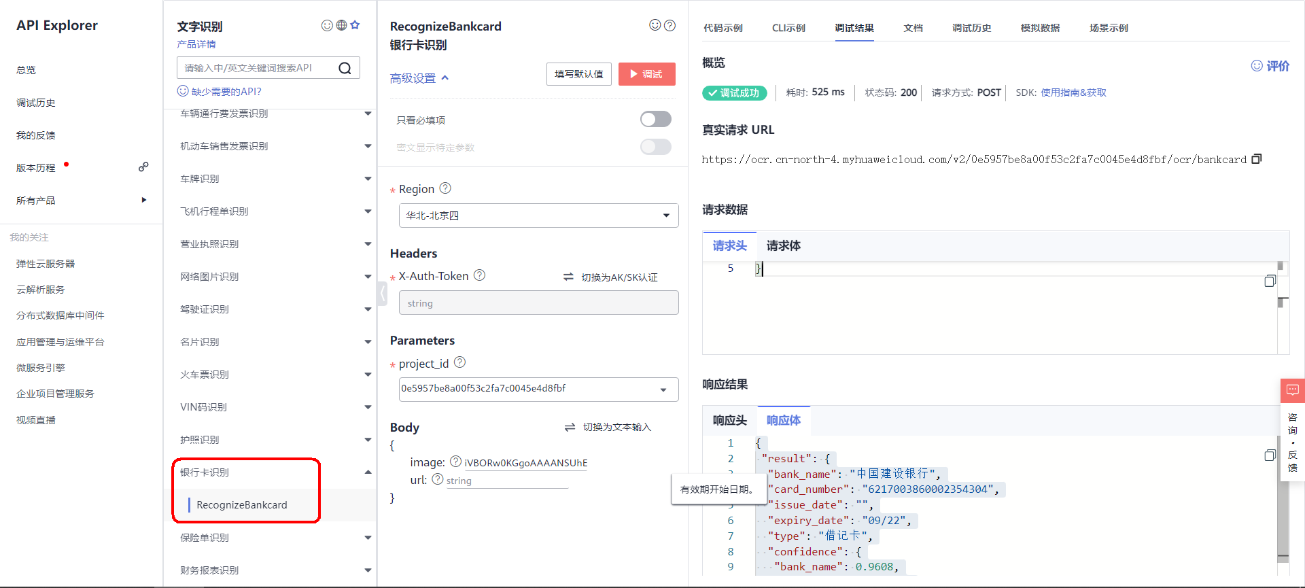Screen dimensions: 1305x588
Task: Focus the X-Auth-Token string field
Action: (538, 302)
